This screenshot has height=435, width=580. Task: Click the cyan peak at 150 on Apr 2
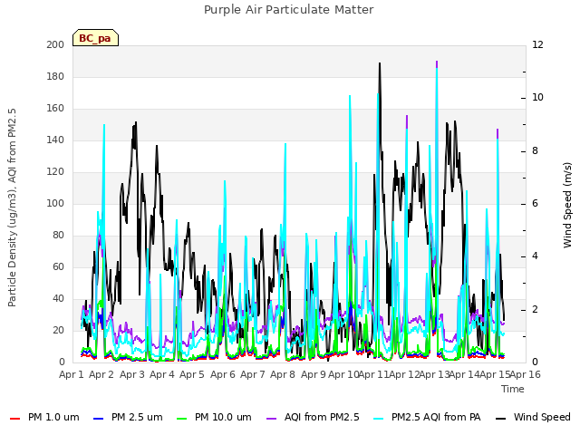(x=104, y=127)
